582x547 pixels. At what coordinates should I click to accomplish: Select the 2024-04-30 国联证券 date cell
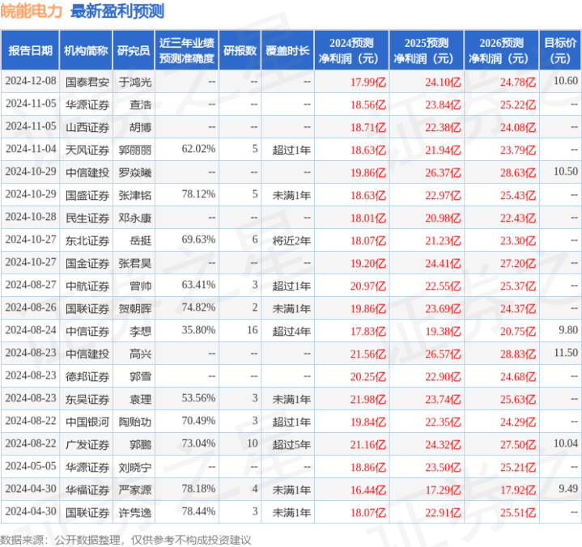(x=31, y=511)
